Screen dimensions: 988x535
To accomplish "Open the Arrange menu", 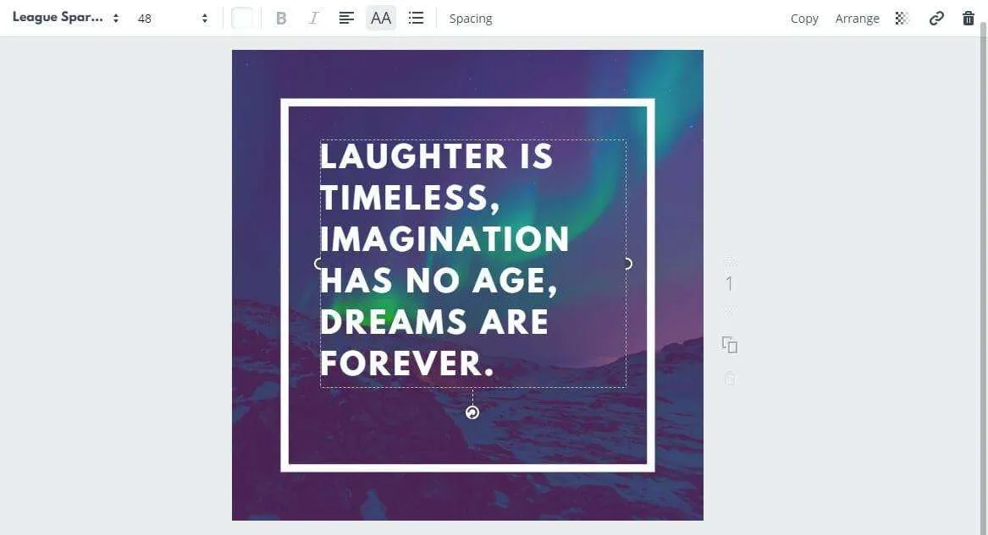I will pyautogui.click(x=857, y=19).
